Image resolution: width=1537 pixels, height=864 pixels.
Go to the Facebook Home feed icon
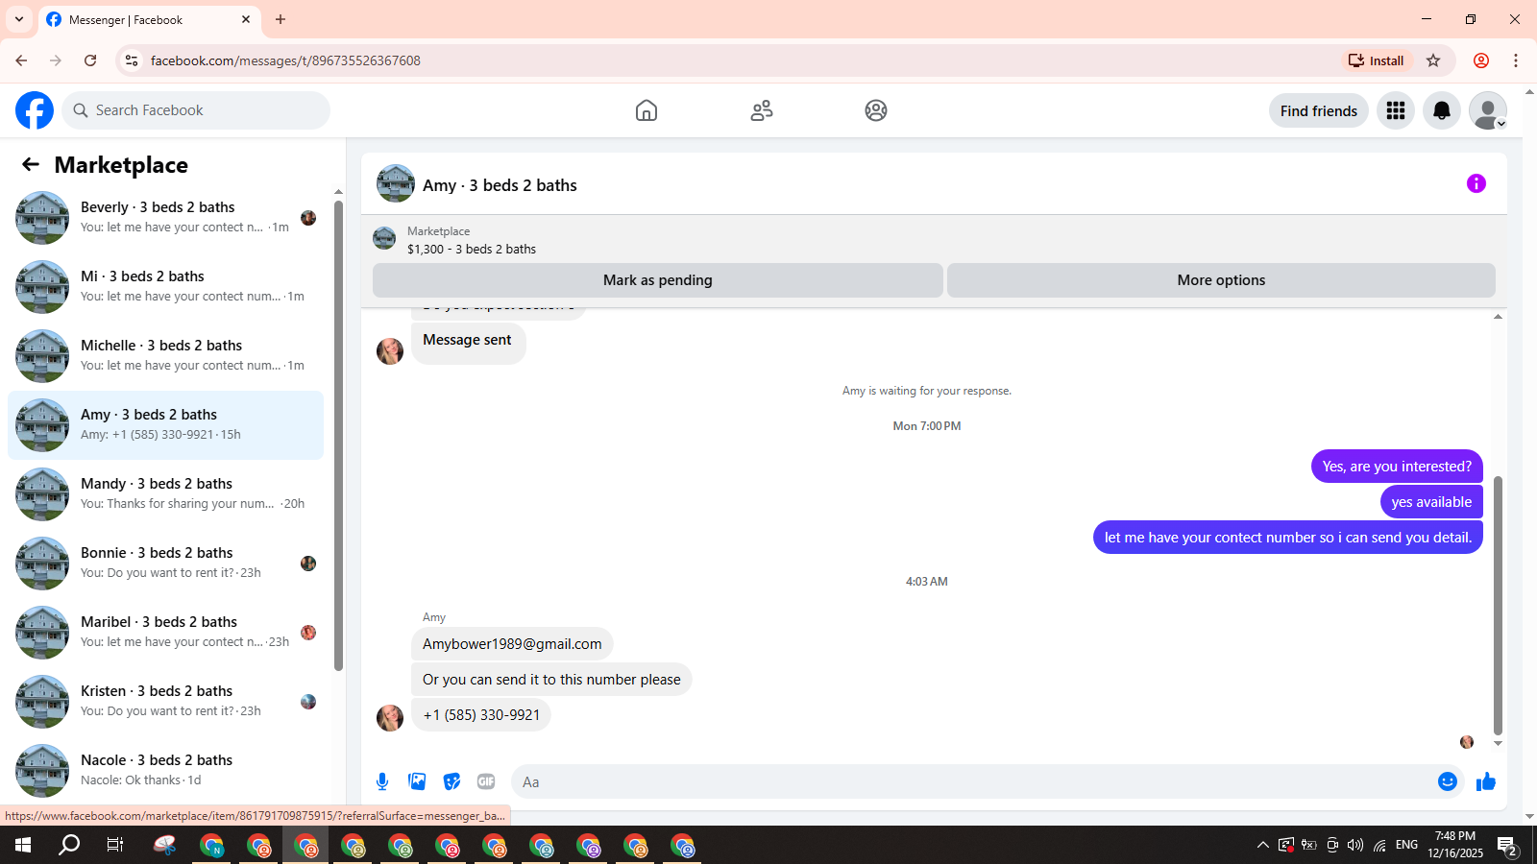click(647, 110)
